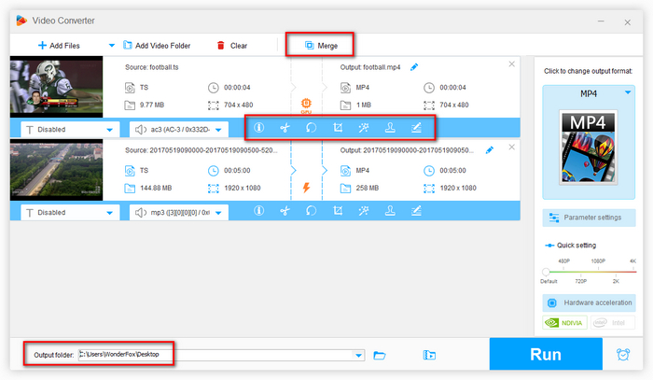The width and height of the screenshot is (653, 380).
Task: Select the aerial road video thumbnail
Action: click(x=56, y=170)
